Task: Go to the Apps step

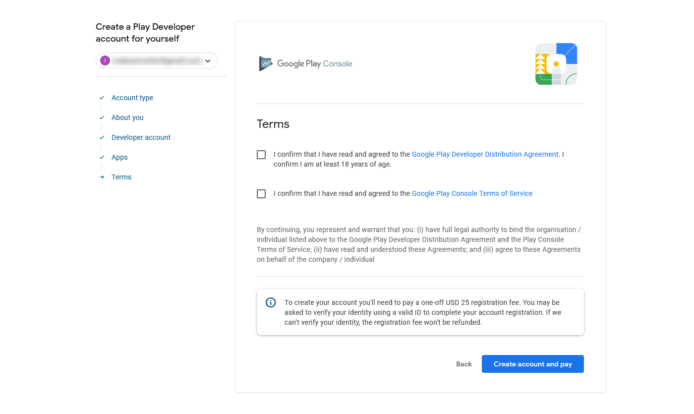Action: pos(119,157)
